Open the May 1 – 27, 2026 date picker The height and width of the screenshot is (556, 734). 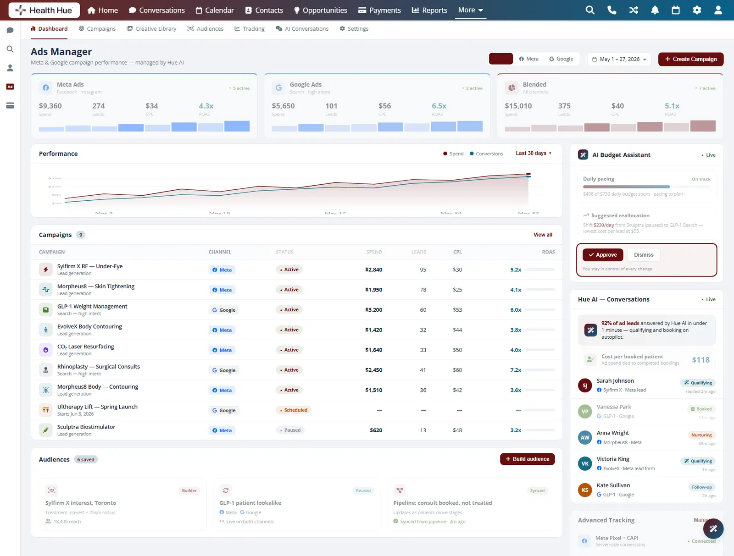point(619,59)
